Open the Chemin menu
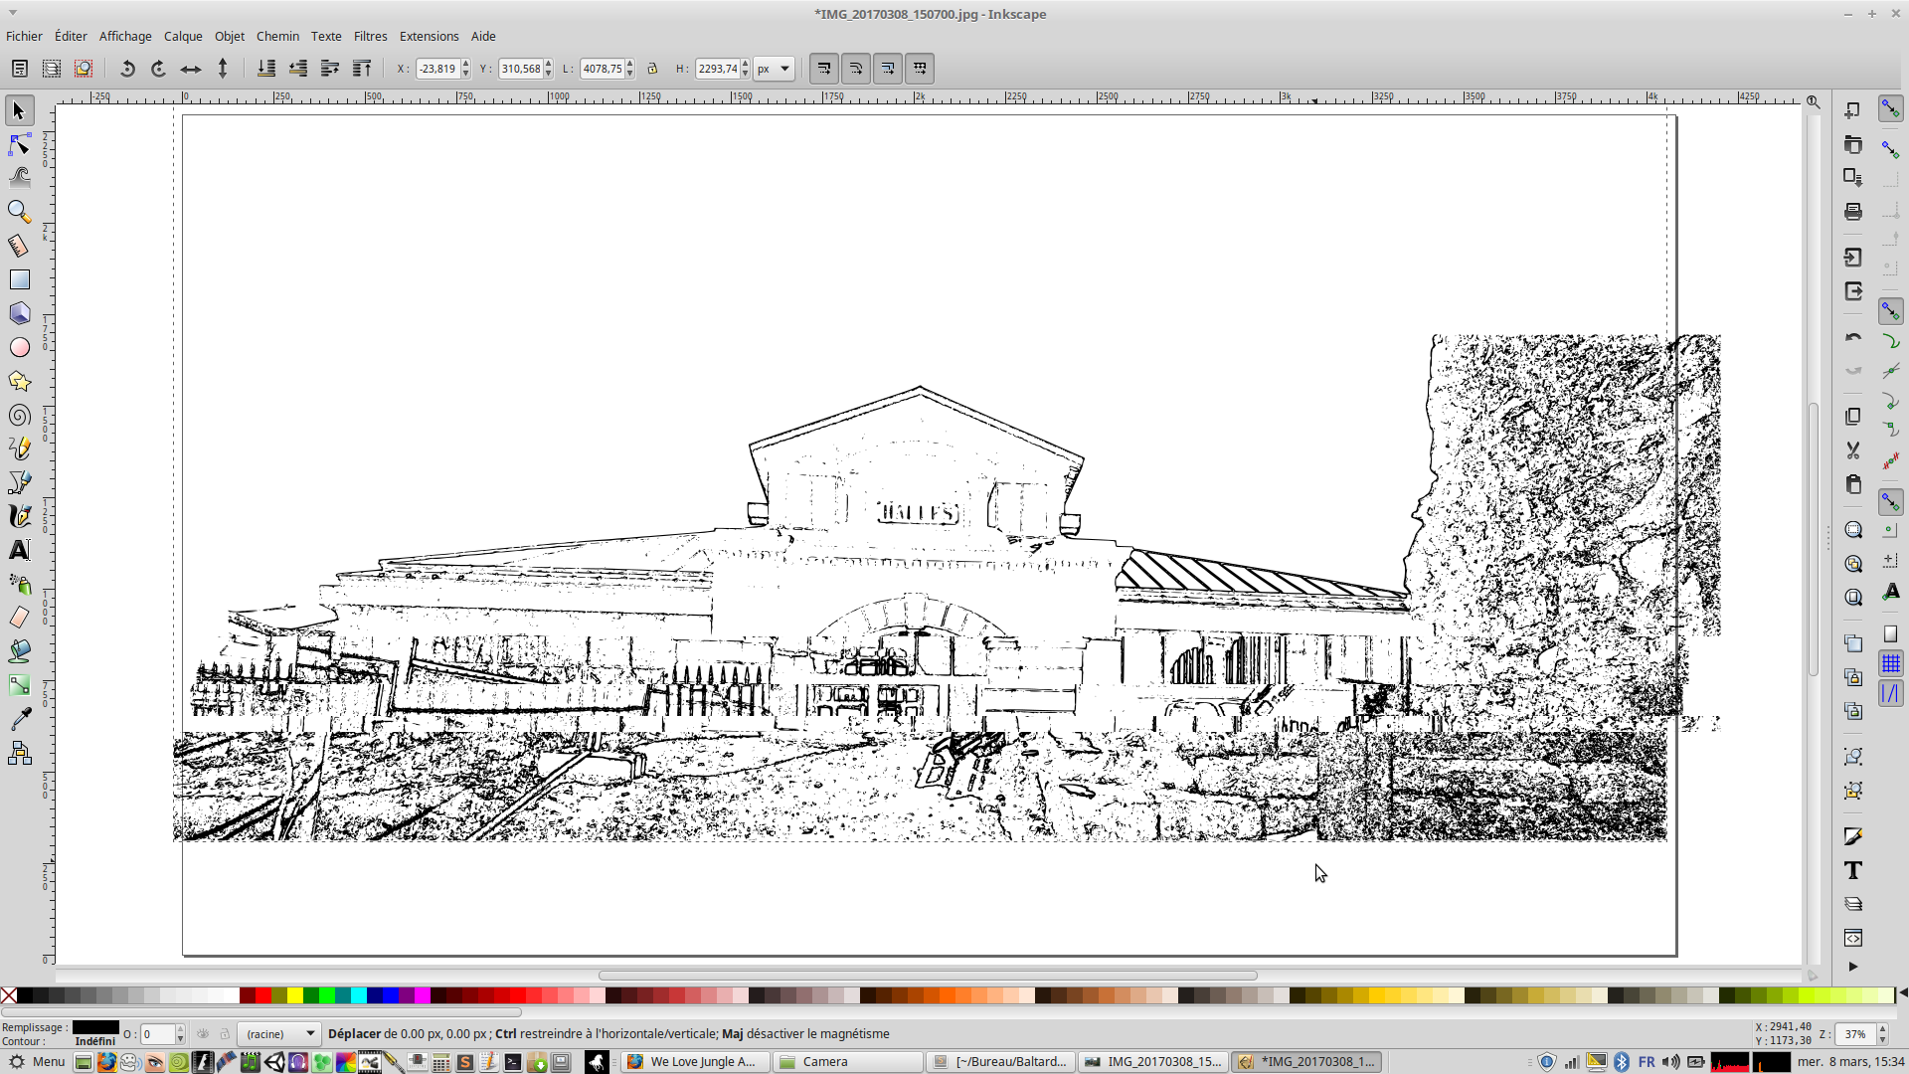Image resolution: width=1909 pixels, height=1074 pixels. coord(277,36)
